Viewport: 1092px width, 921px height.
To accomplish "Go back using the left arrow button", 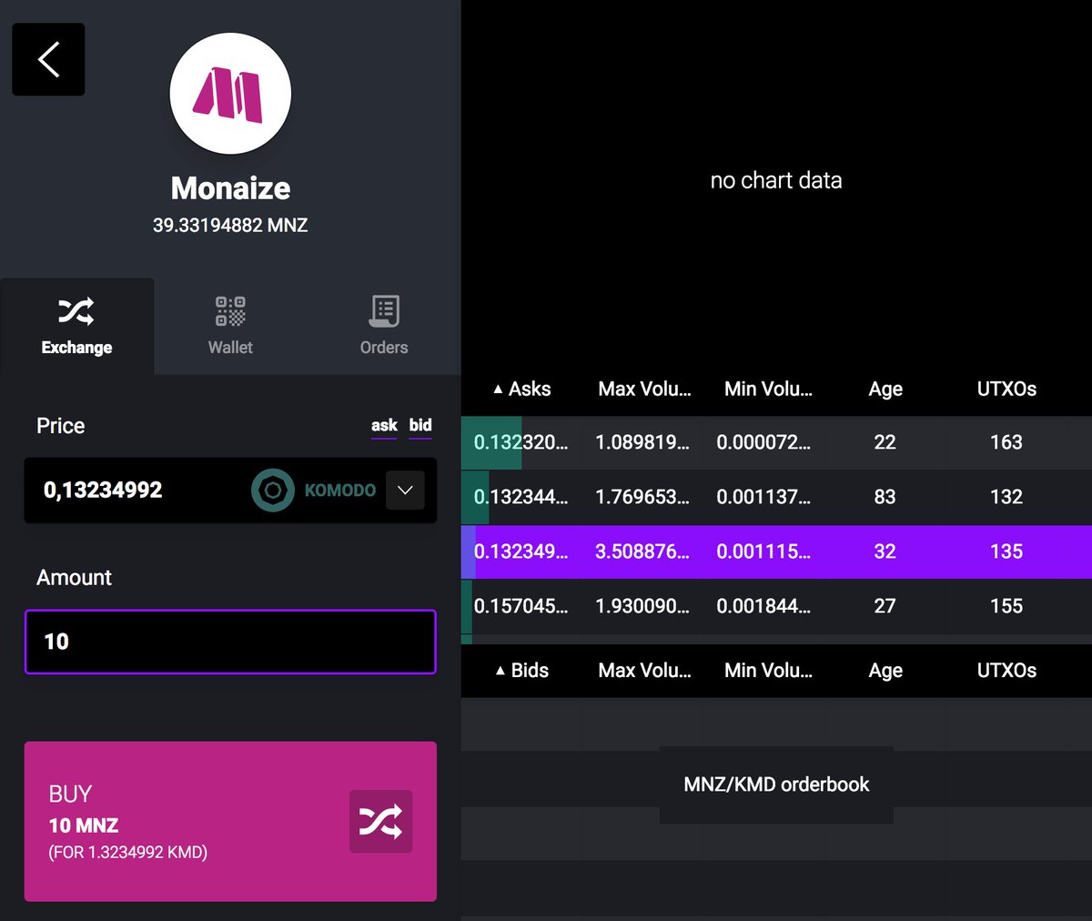I will [48, 59].
